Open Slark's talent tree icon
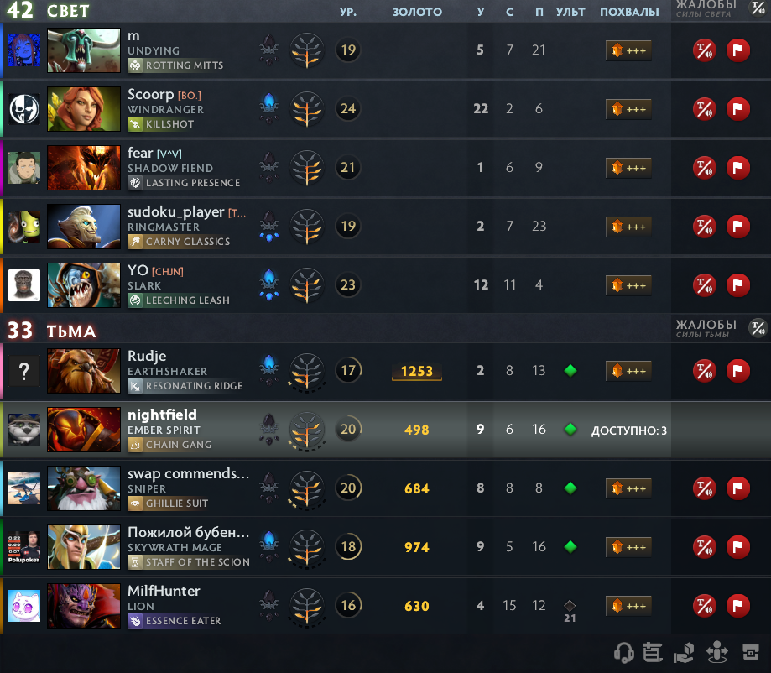 pos(307,284)
